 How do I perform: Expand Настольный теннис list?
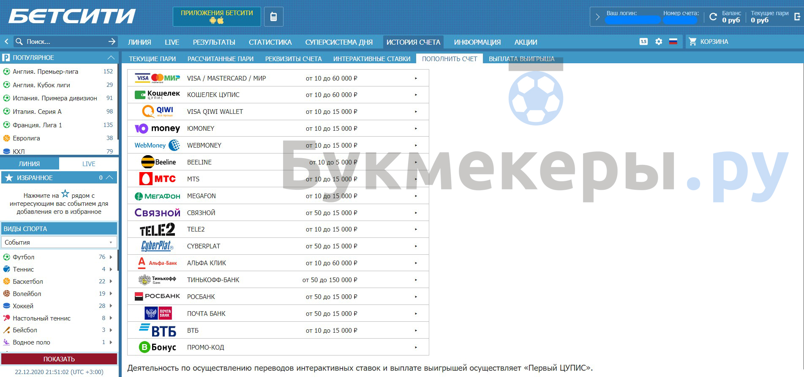(x=111, y=318)
